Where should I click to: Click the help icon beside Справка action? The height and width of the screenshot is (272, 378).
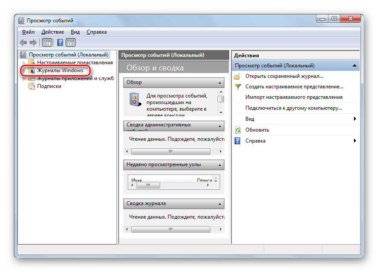tap(238, 141)
